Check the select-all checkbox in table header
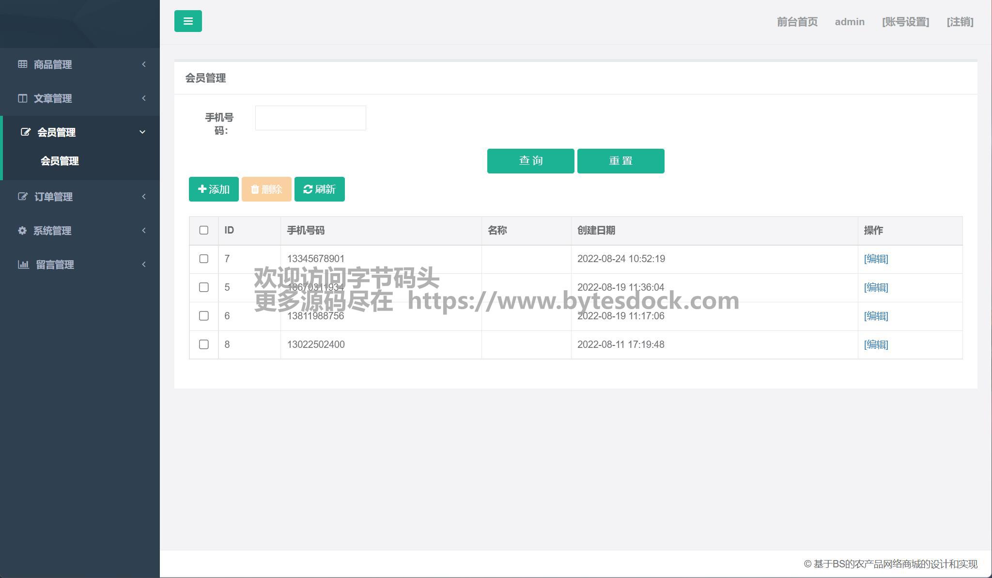The height and width of the screenshot is (578, 992). (x=204, y=230)
